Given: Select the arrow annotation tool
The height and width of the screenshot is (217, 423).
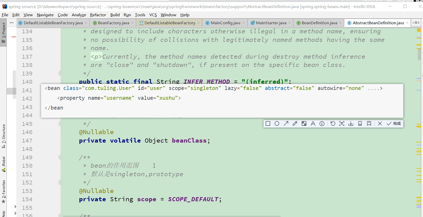Looking at the screenshot, I should [x=286, y=124].
